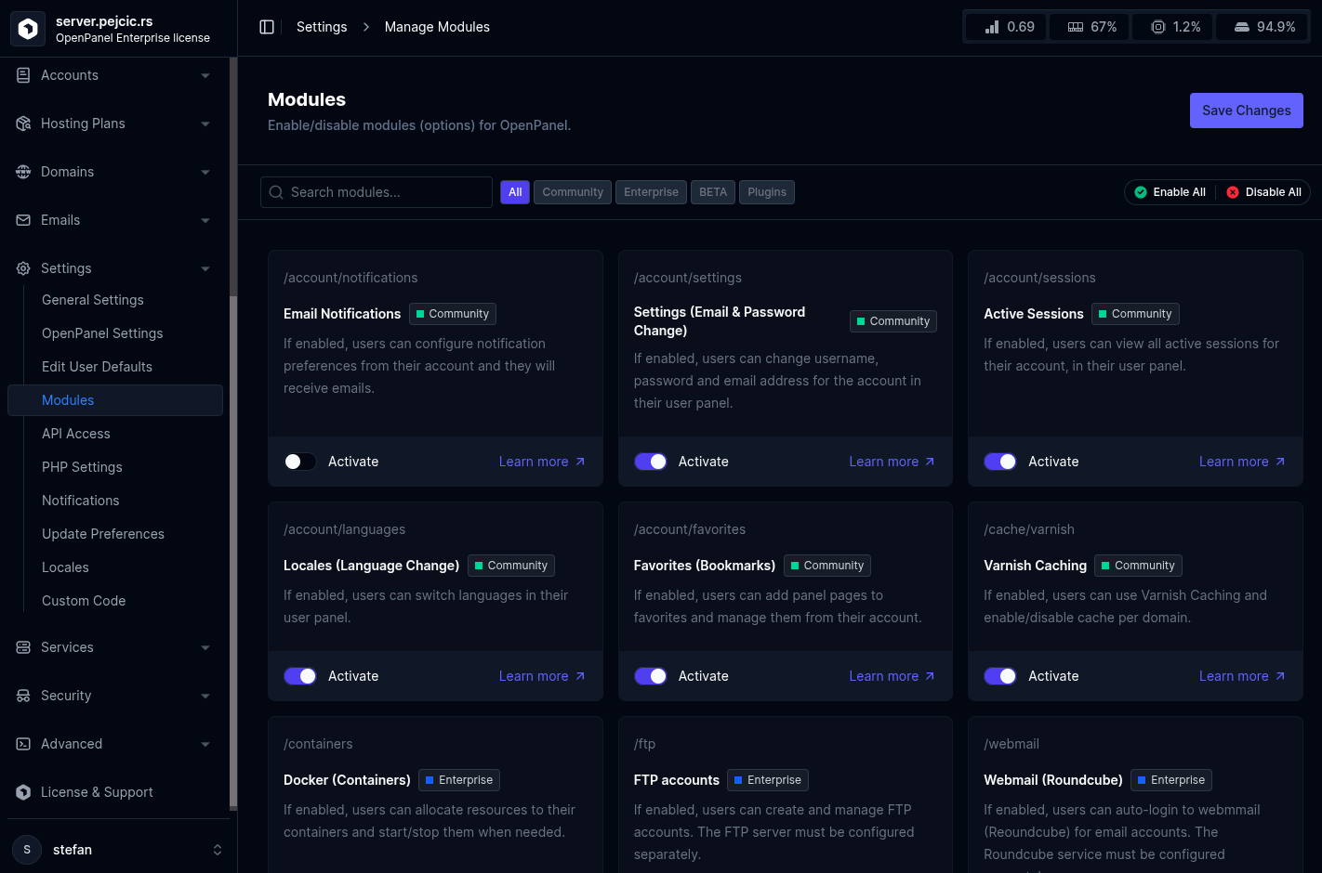Expand the Advanced menu chevron
The height and width of the screenshot is (873, 1322).
205,744
